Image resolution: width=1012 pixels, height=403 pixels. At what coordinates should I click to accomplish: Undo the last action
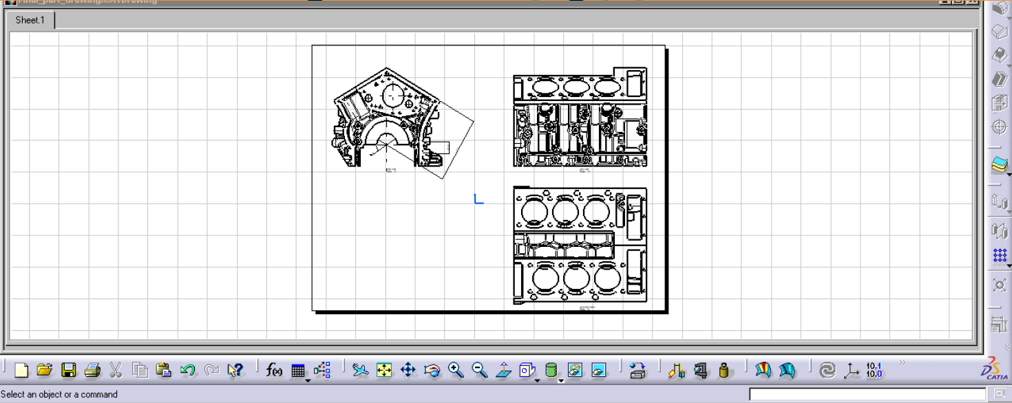coord(187,371)
